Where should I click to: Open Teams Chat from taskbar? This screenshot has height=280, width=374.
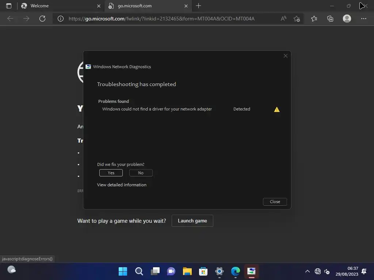[171, 271]
